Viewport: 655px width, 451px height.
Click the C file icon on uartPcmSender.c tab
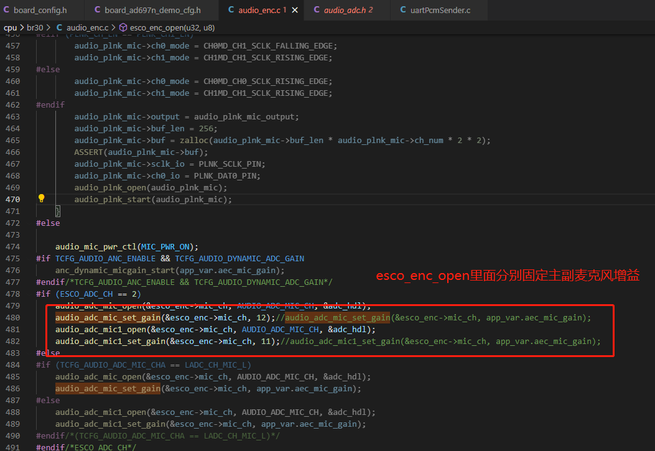[x=403, y=9]
